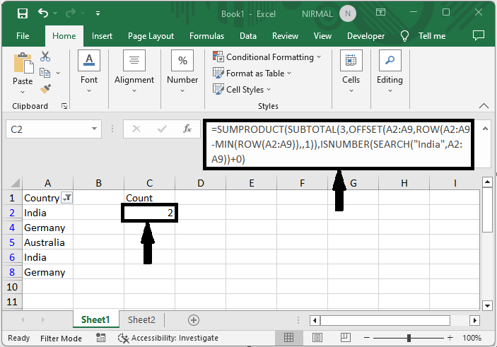
Task: Save the workbook with the floppy icon
Action: click(x=23, y=13)
